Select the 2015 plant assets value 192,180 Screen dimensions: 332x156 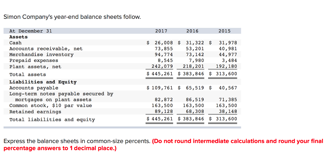pyautogui.click(x=226, y=66)
